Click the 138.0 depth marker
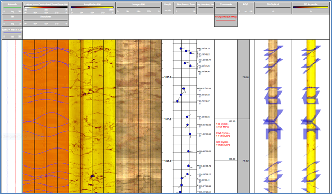 point(168,161)
